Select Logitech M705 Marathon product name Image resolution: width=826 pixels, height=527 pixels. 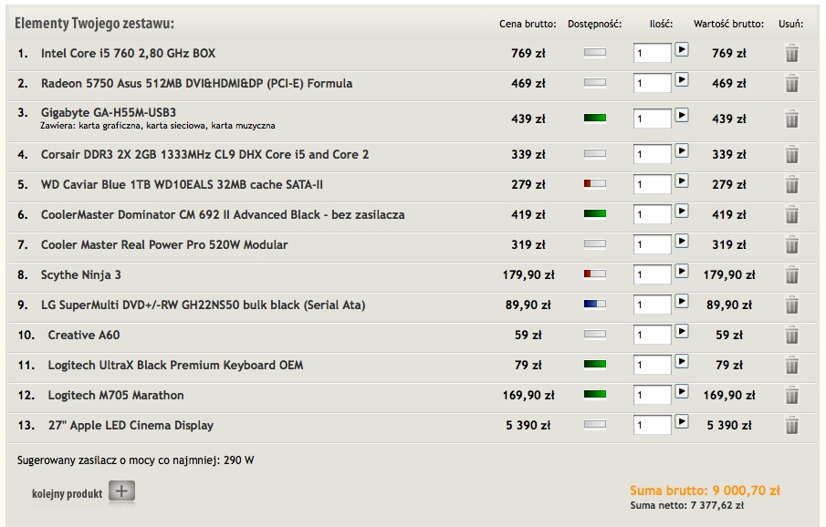[116, 395]
